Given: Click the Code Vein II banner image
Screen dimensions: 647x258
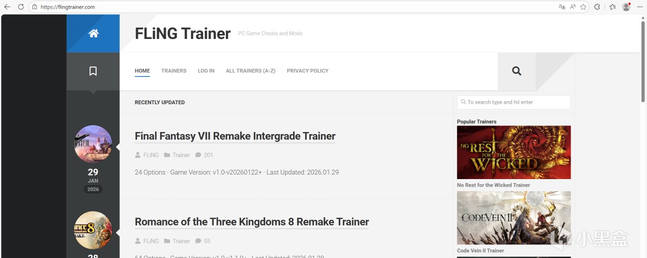Looking at the screenshot, I should pos(514,218).
